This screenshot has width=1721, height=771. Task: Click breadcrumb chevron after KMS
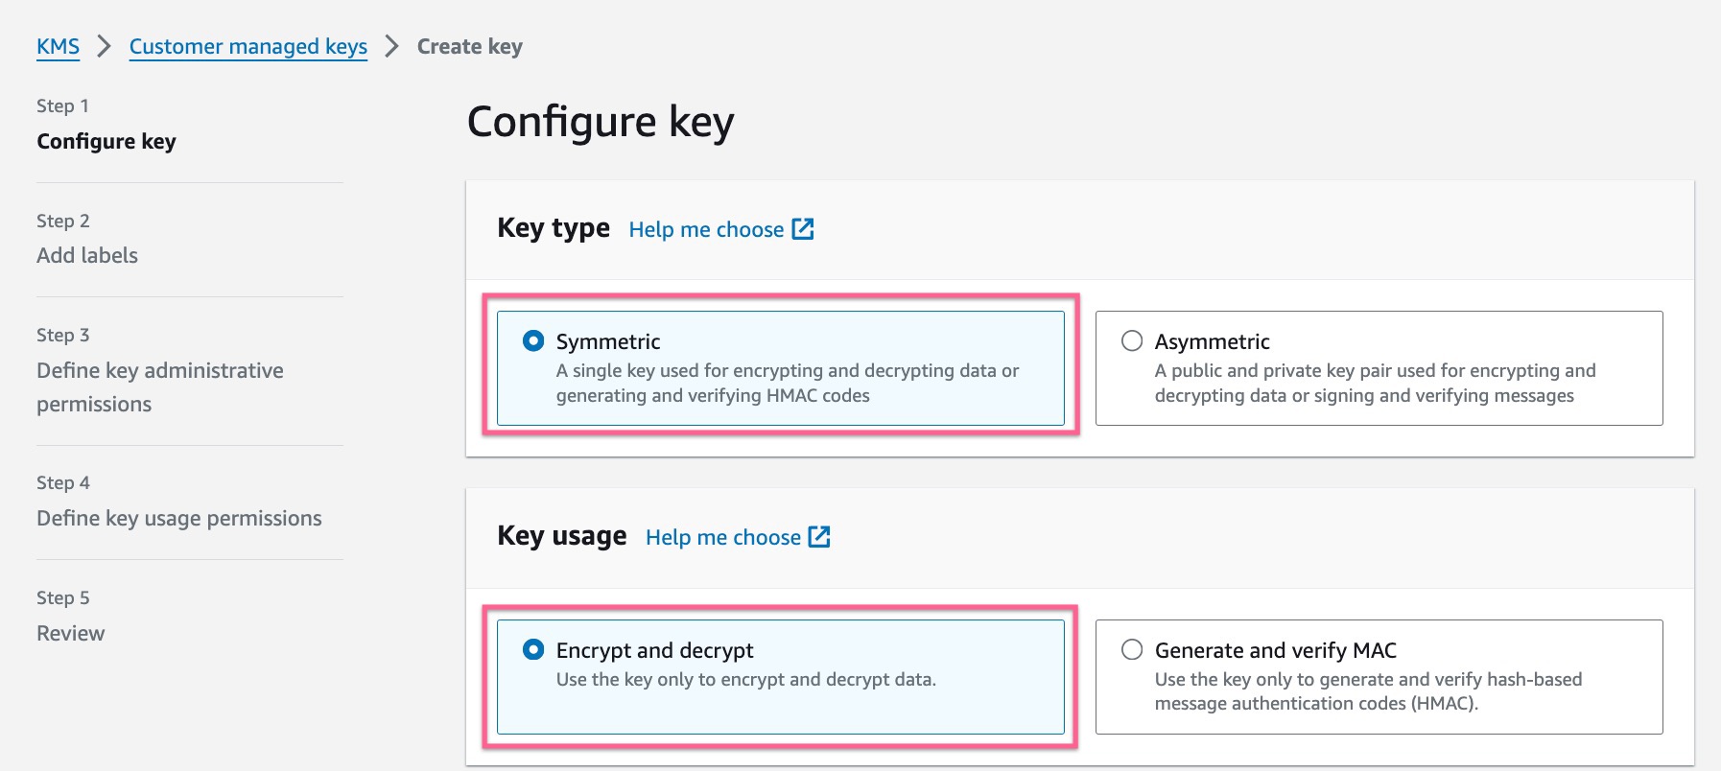pyautogui.click(x=104, y=46)
